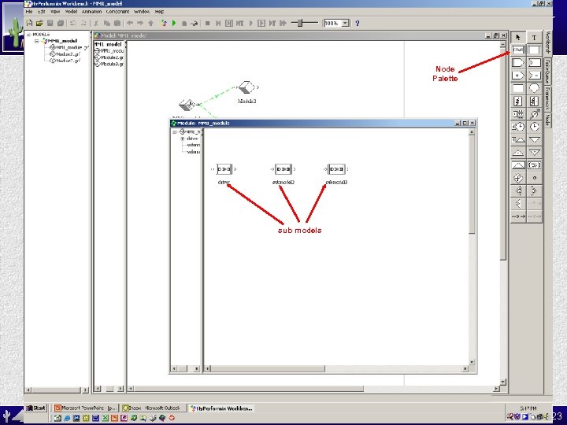Viewport: 567px width, 425px height.
Task: Open the zoom percentage dropdown arrow
Action: 346,23
